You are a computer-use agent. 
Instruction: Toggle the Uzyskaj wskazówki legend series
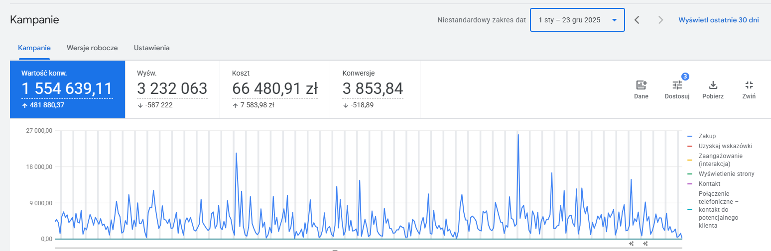click(725, 146)
